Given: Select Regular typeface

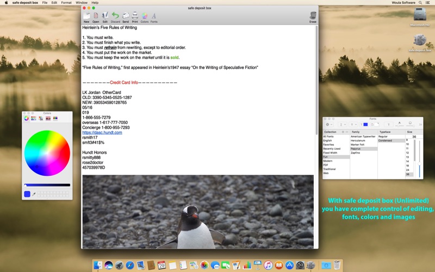Looking at the screenshot, I should (x=391, y=137).
